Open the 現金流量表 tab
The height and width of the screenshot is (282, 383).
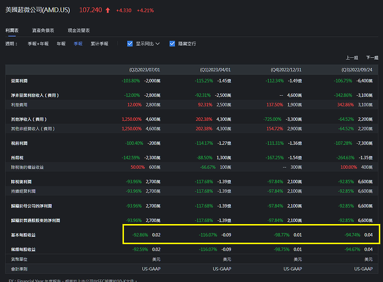(79, 30)
